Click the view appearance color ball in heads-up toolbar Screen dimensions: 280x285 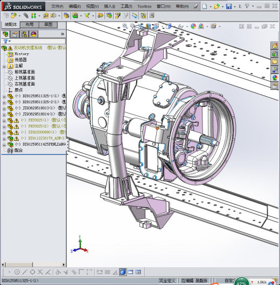[x=193, y=26]
